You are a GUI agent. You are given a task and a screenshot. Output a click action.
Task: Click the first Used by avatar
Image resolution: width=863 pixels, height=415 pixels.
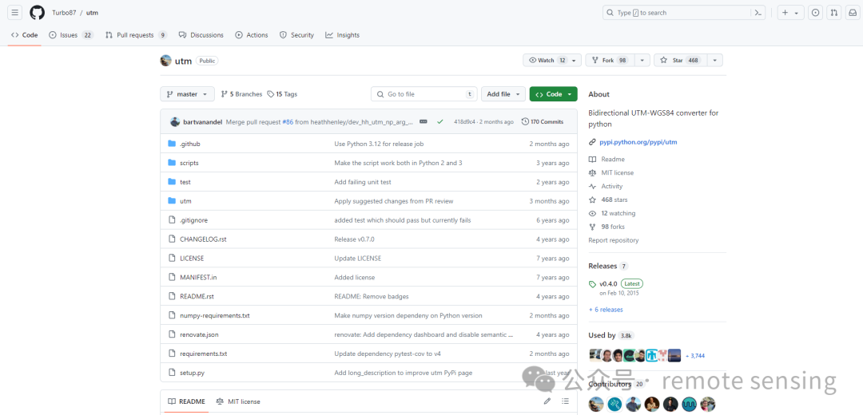pyautogui.click(x=595, y=355)
